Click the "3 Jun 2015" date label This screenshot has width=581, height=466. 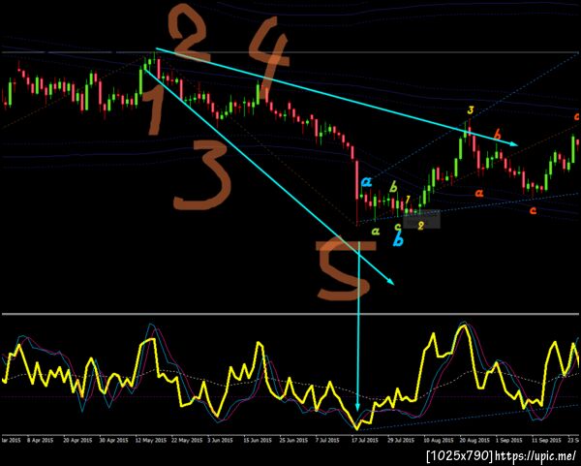[x=220, y=441]
